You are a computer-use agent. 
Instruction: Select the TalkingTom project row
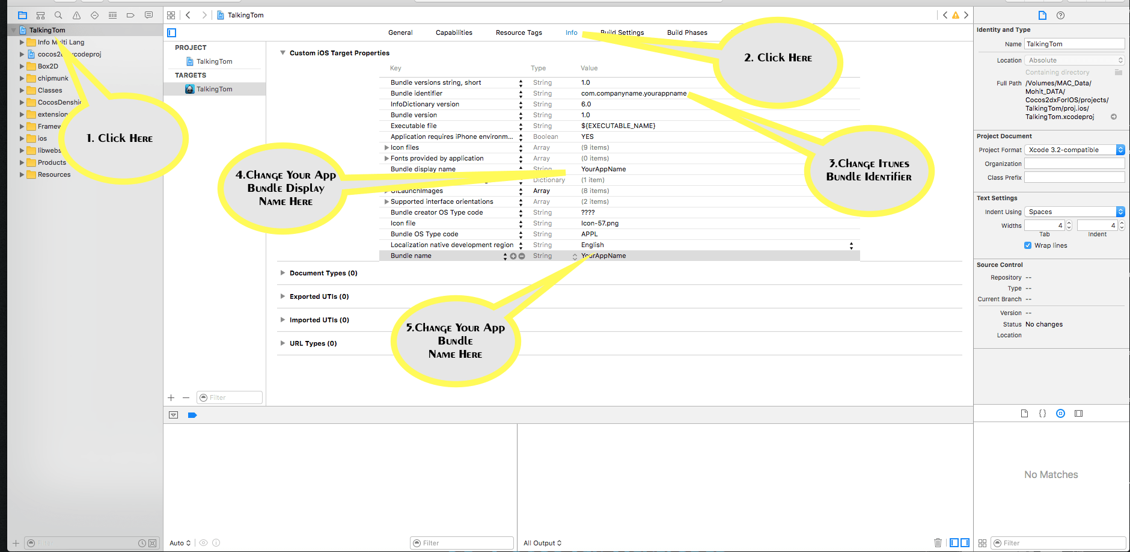coord(215,61)
